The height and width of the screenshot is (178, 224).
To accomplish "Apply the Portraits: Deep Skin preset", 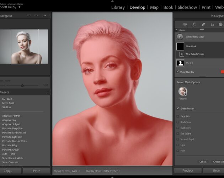I will [12, 129].
